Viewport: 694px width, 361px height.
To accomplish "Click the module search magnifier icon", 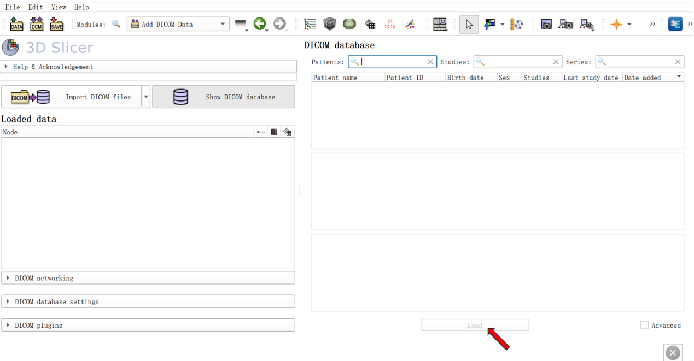I will pyautogui.click(x=116, y=24).
